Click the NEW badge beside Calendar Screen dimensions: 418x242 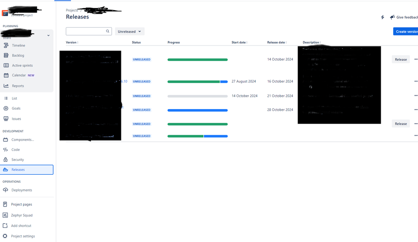31,75
